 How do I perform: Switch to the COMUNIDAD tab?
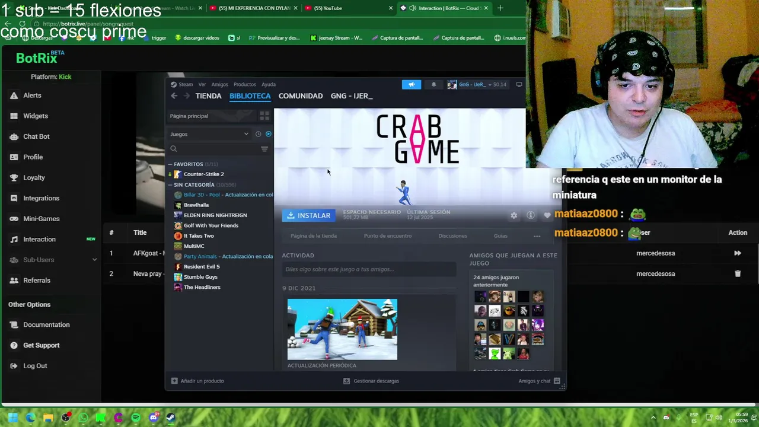pyautogui.click(x=301, y=95)
